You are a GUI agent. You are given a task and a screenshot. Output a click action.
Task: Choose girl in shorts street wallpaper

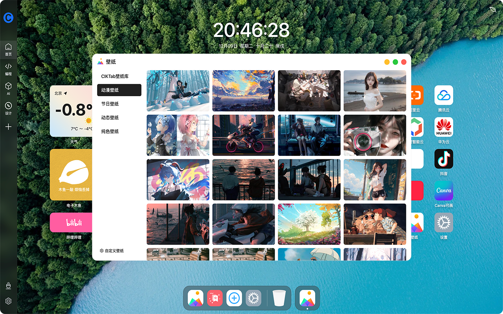pyautogui.click(x=375, y=180)
